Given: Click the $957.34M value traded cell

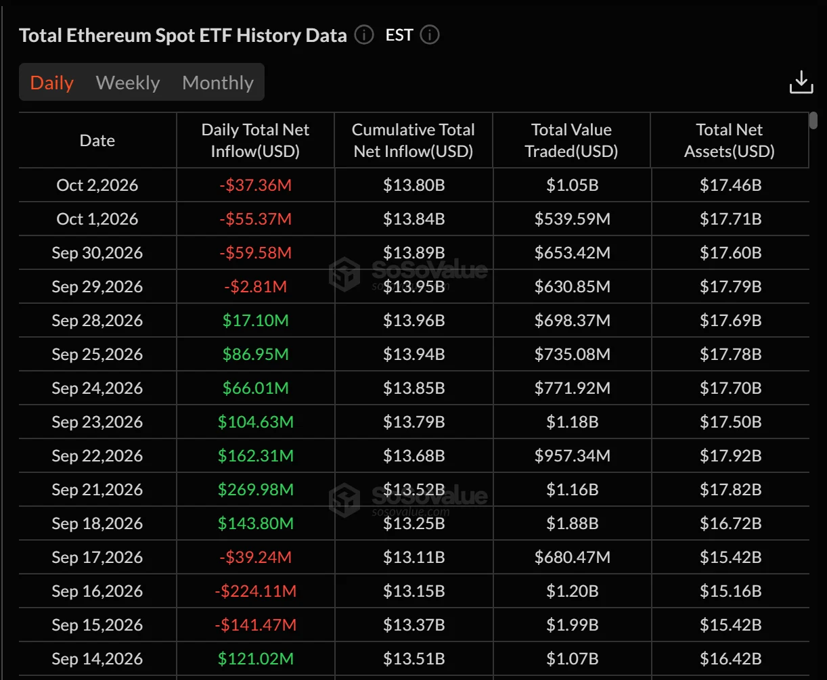Looking at the screenshot, I should (572, 455).
